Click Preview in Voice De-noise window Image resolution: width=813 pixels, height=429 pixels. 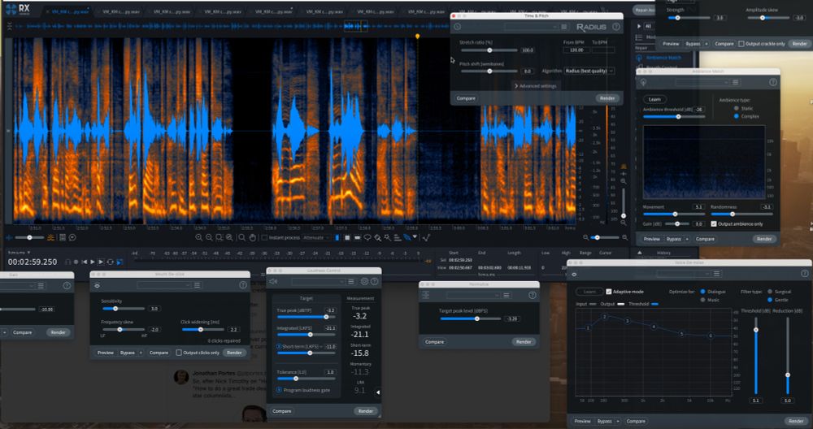pos(582,421)
